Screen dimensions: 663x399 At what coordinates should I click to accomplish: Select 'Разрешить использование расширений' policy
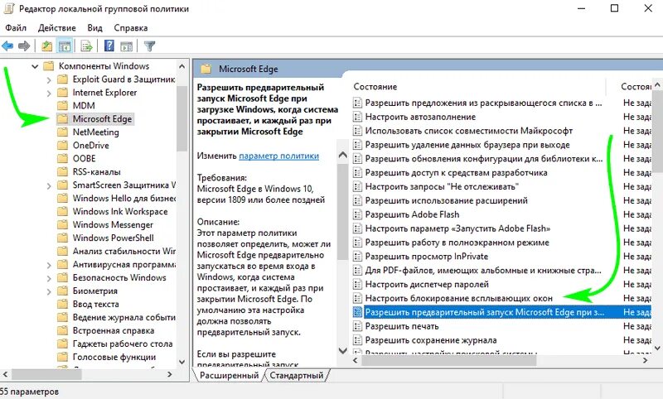pos(447,200)
